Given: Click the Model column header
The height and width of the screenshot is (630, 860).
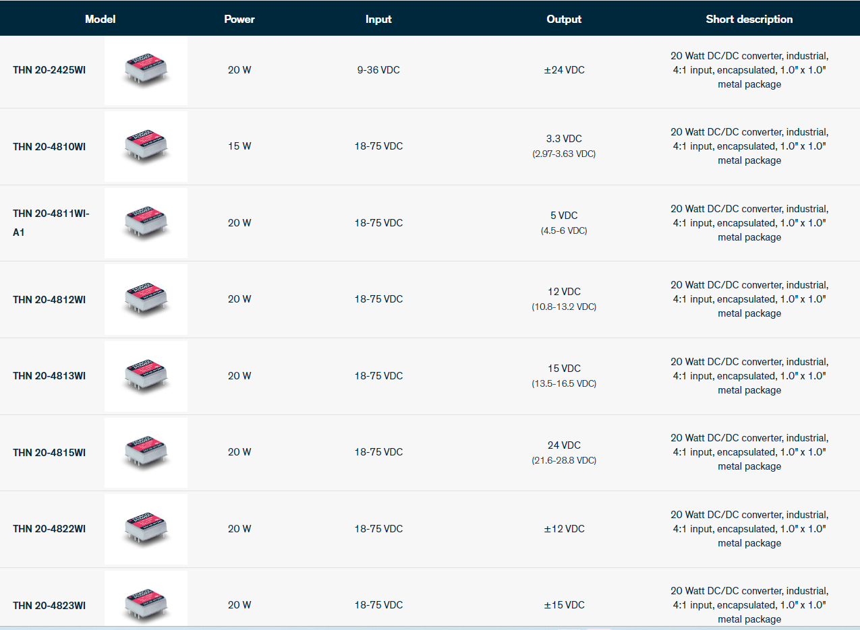Looking at the screenshot, I should tap(100, 19).
